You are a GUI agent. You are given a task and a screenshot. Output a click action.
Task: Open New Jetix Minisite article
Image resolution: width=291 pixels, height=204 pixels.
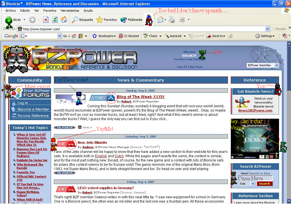point(92,143)
